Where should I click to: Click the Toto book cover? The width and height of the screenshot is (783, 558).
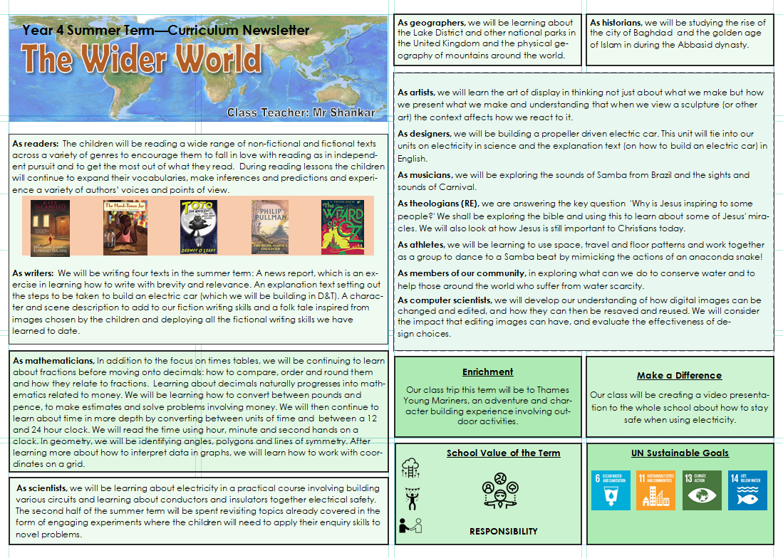click(x=199, y=227)
